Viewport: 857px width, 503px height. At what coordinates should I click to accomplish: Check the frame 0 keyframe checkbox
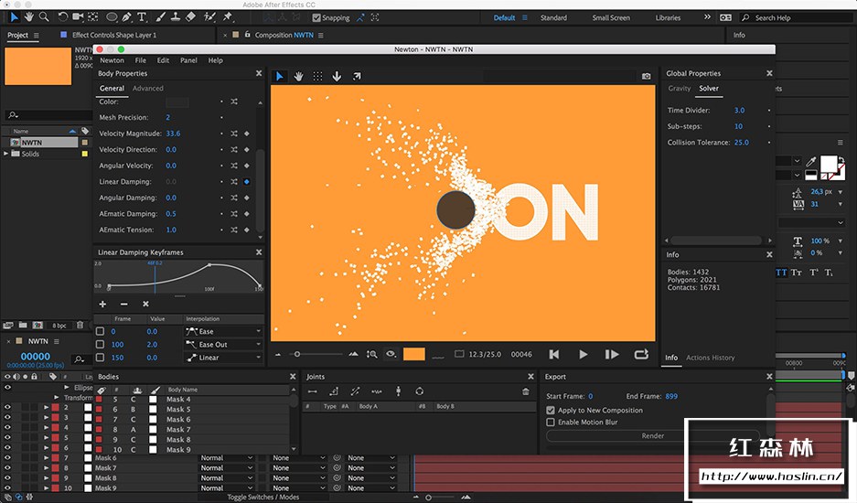(x=100, y=331)
